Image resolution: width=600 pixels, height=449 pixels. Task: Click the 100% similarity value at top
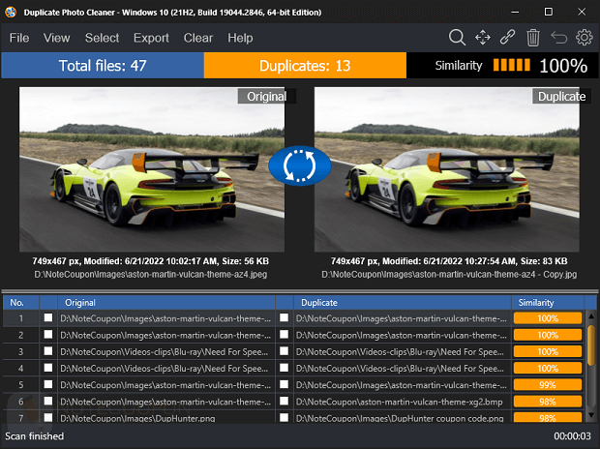pyautogui.click(x=563, y=66)
